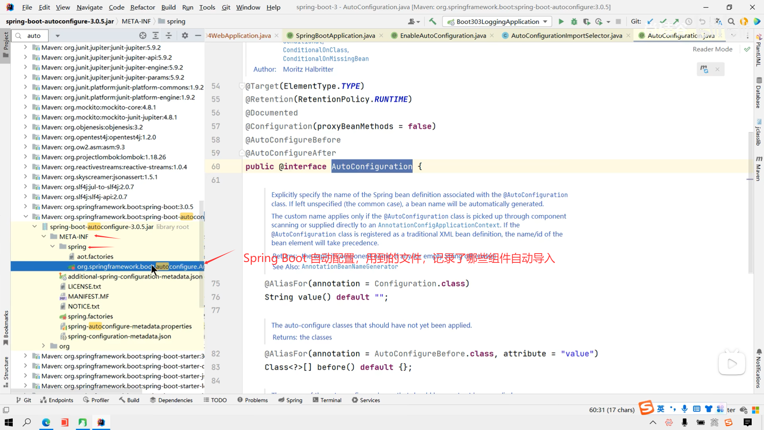Toggle Reader Mode in editor
This screenshot has height=430, width=764.
pyautogui.click(x=712, y=49)
